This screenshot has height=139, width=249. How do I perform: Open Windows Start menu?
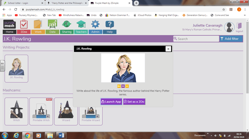pos(5,136)
